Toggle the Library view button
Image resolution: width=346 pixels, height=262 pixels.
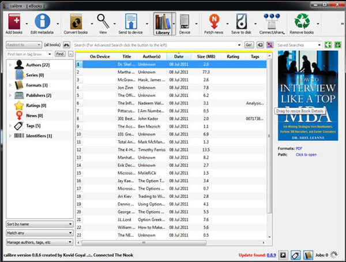[x=164, y=23]
